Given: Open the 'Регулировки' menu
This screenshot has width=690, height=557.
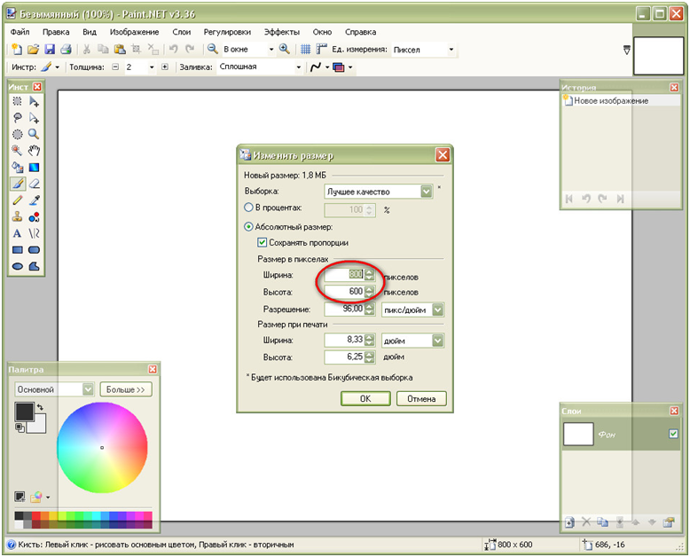Looking at the screenshot, I should 227,32.
